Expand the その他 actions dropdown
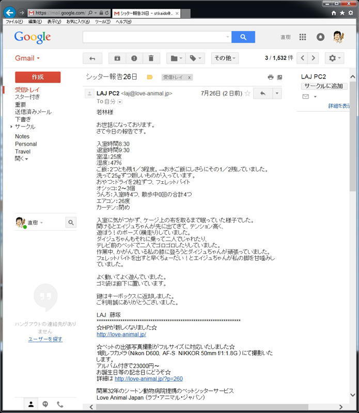This screenshot has width=359, height=413. pos(226,58)
